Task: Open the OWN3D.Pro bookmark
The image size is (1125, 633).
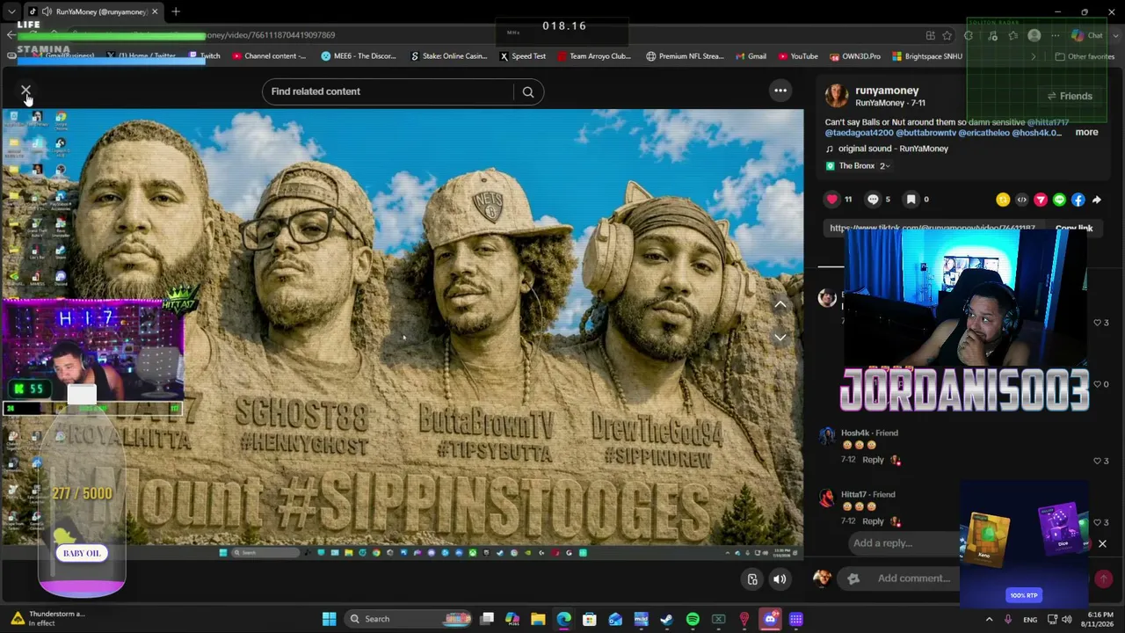Action: [854, 56]
